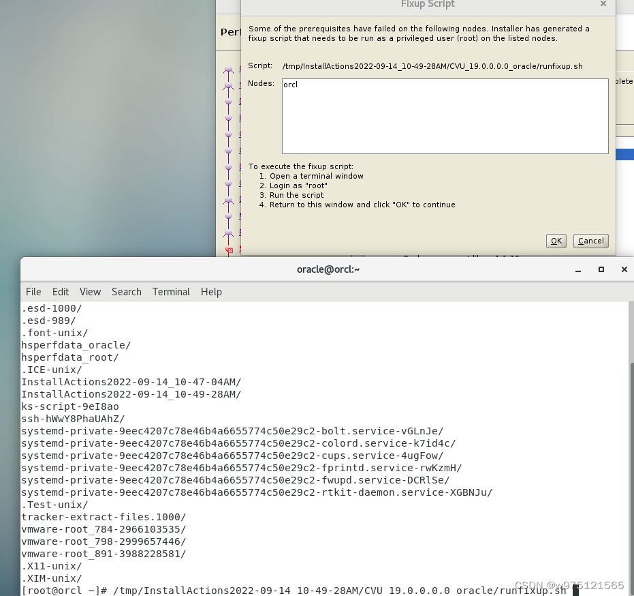The height and width of the screenshot is (596, 634).
Task: Open the Terminal menu
Action: 170,291
